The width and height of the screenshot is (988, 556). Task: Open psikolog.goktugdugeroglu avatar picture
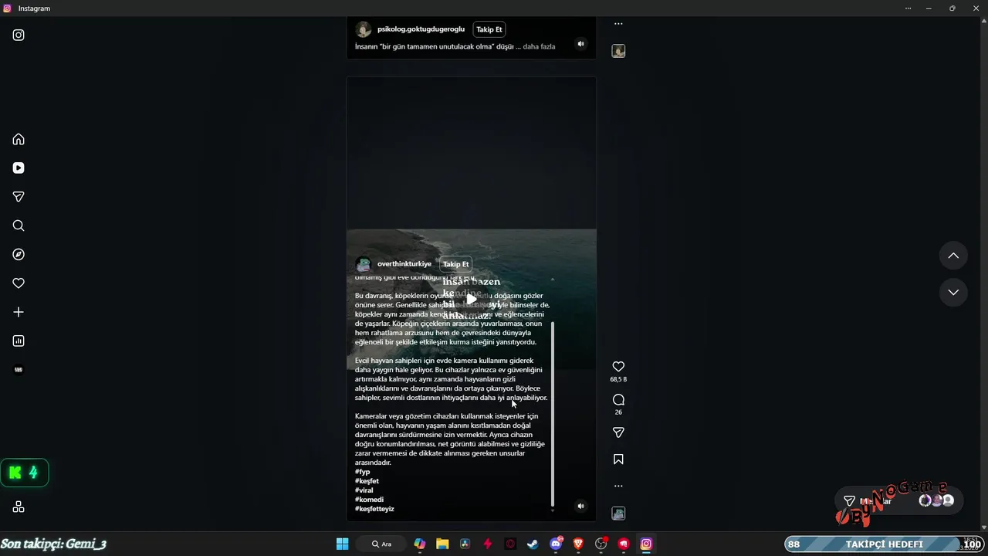coord(364,29)
